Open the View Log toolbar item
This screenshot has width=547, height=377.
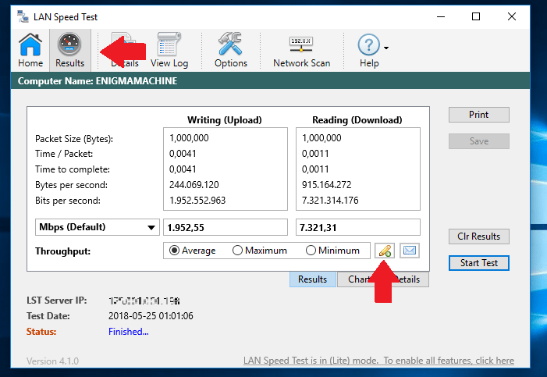pyautogui.click(x=169, y=50)
